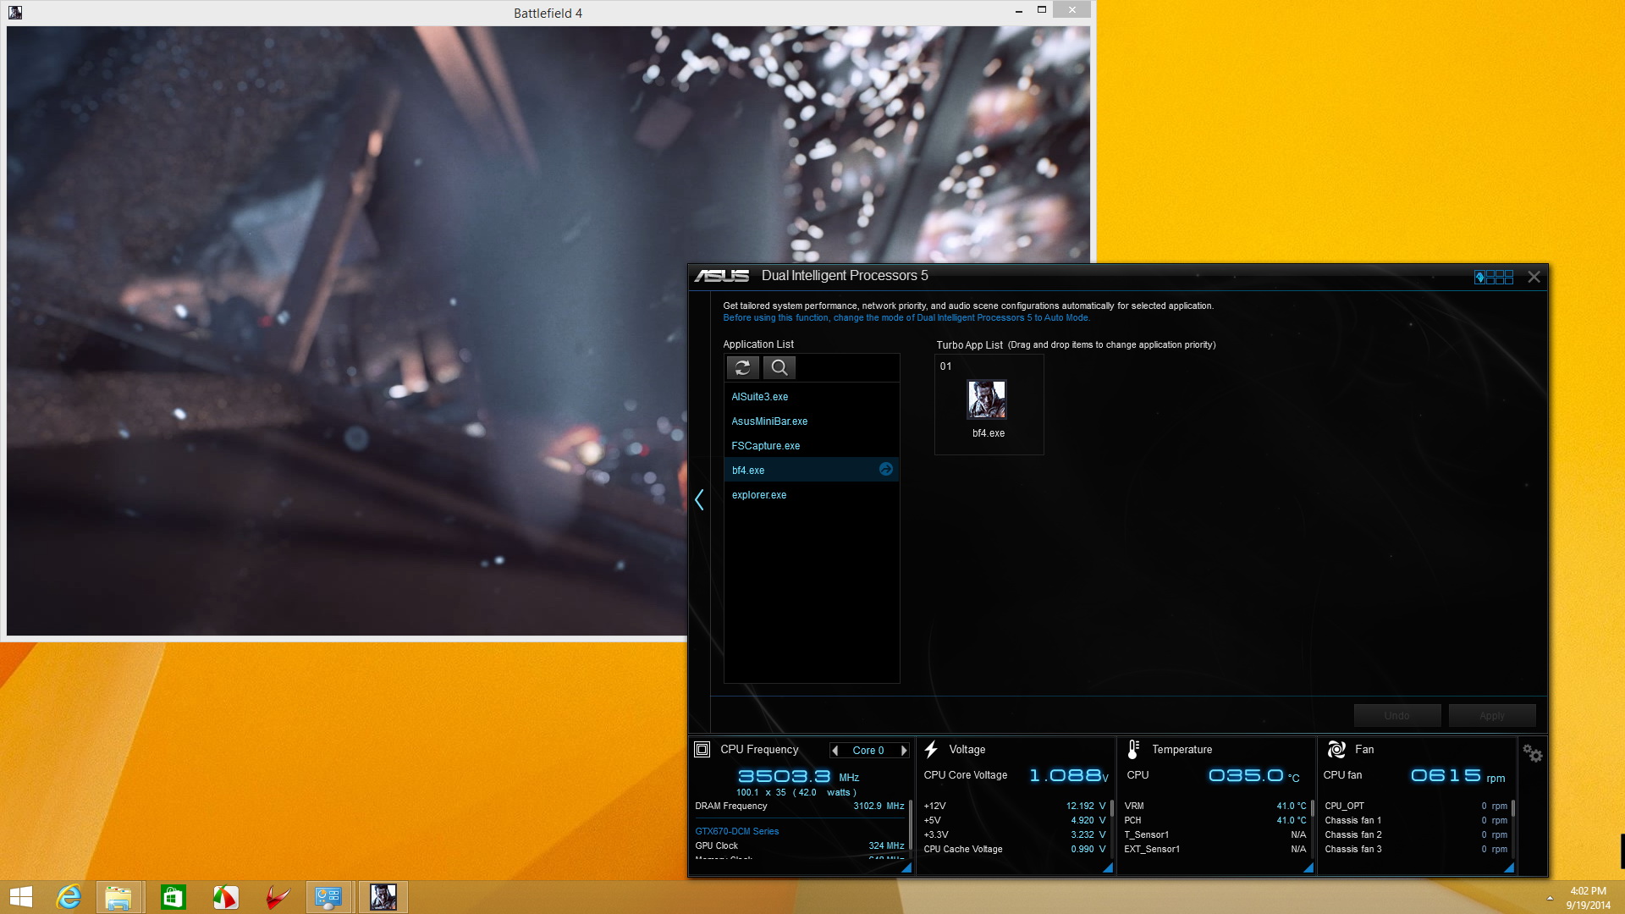The height and width of the screenshot is (914, 1625).
Task: Click the Chassis fan 3 row
Action: point(1416,850)
